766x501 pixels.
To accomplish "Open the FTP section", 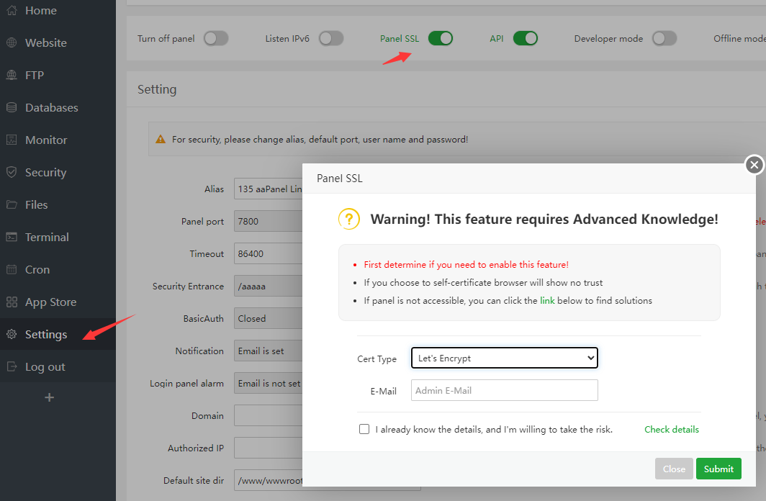I will click(35, 75).
